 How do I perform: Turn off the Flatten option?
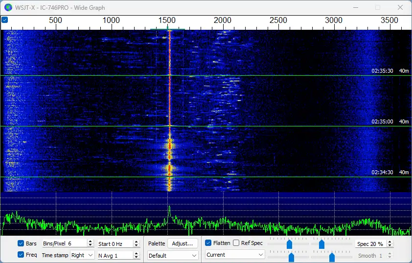[208, 243]
